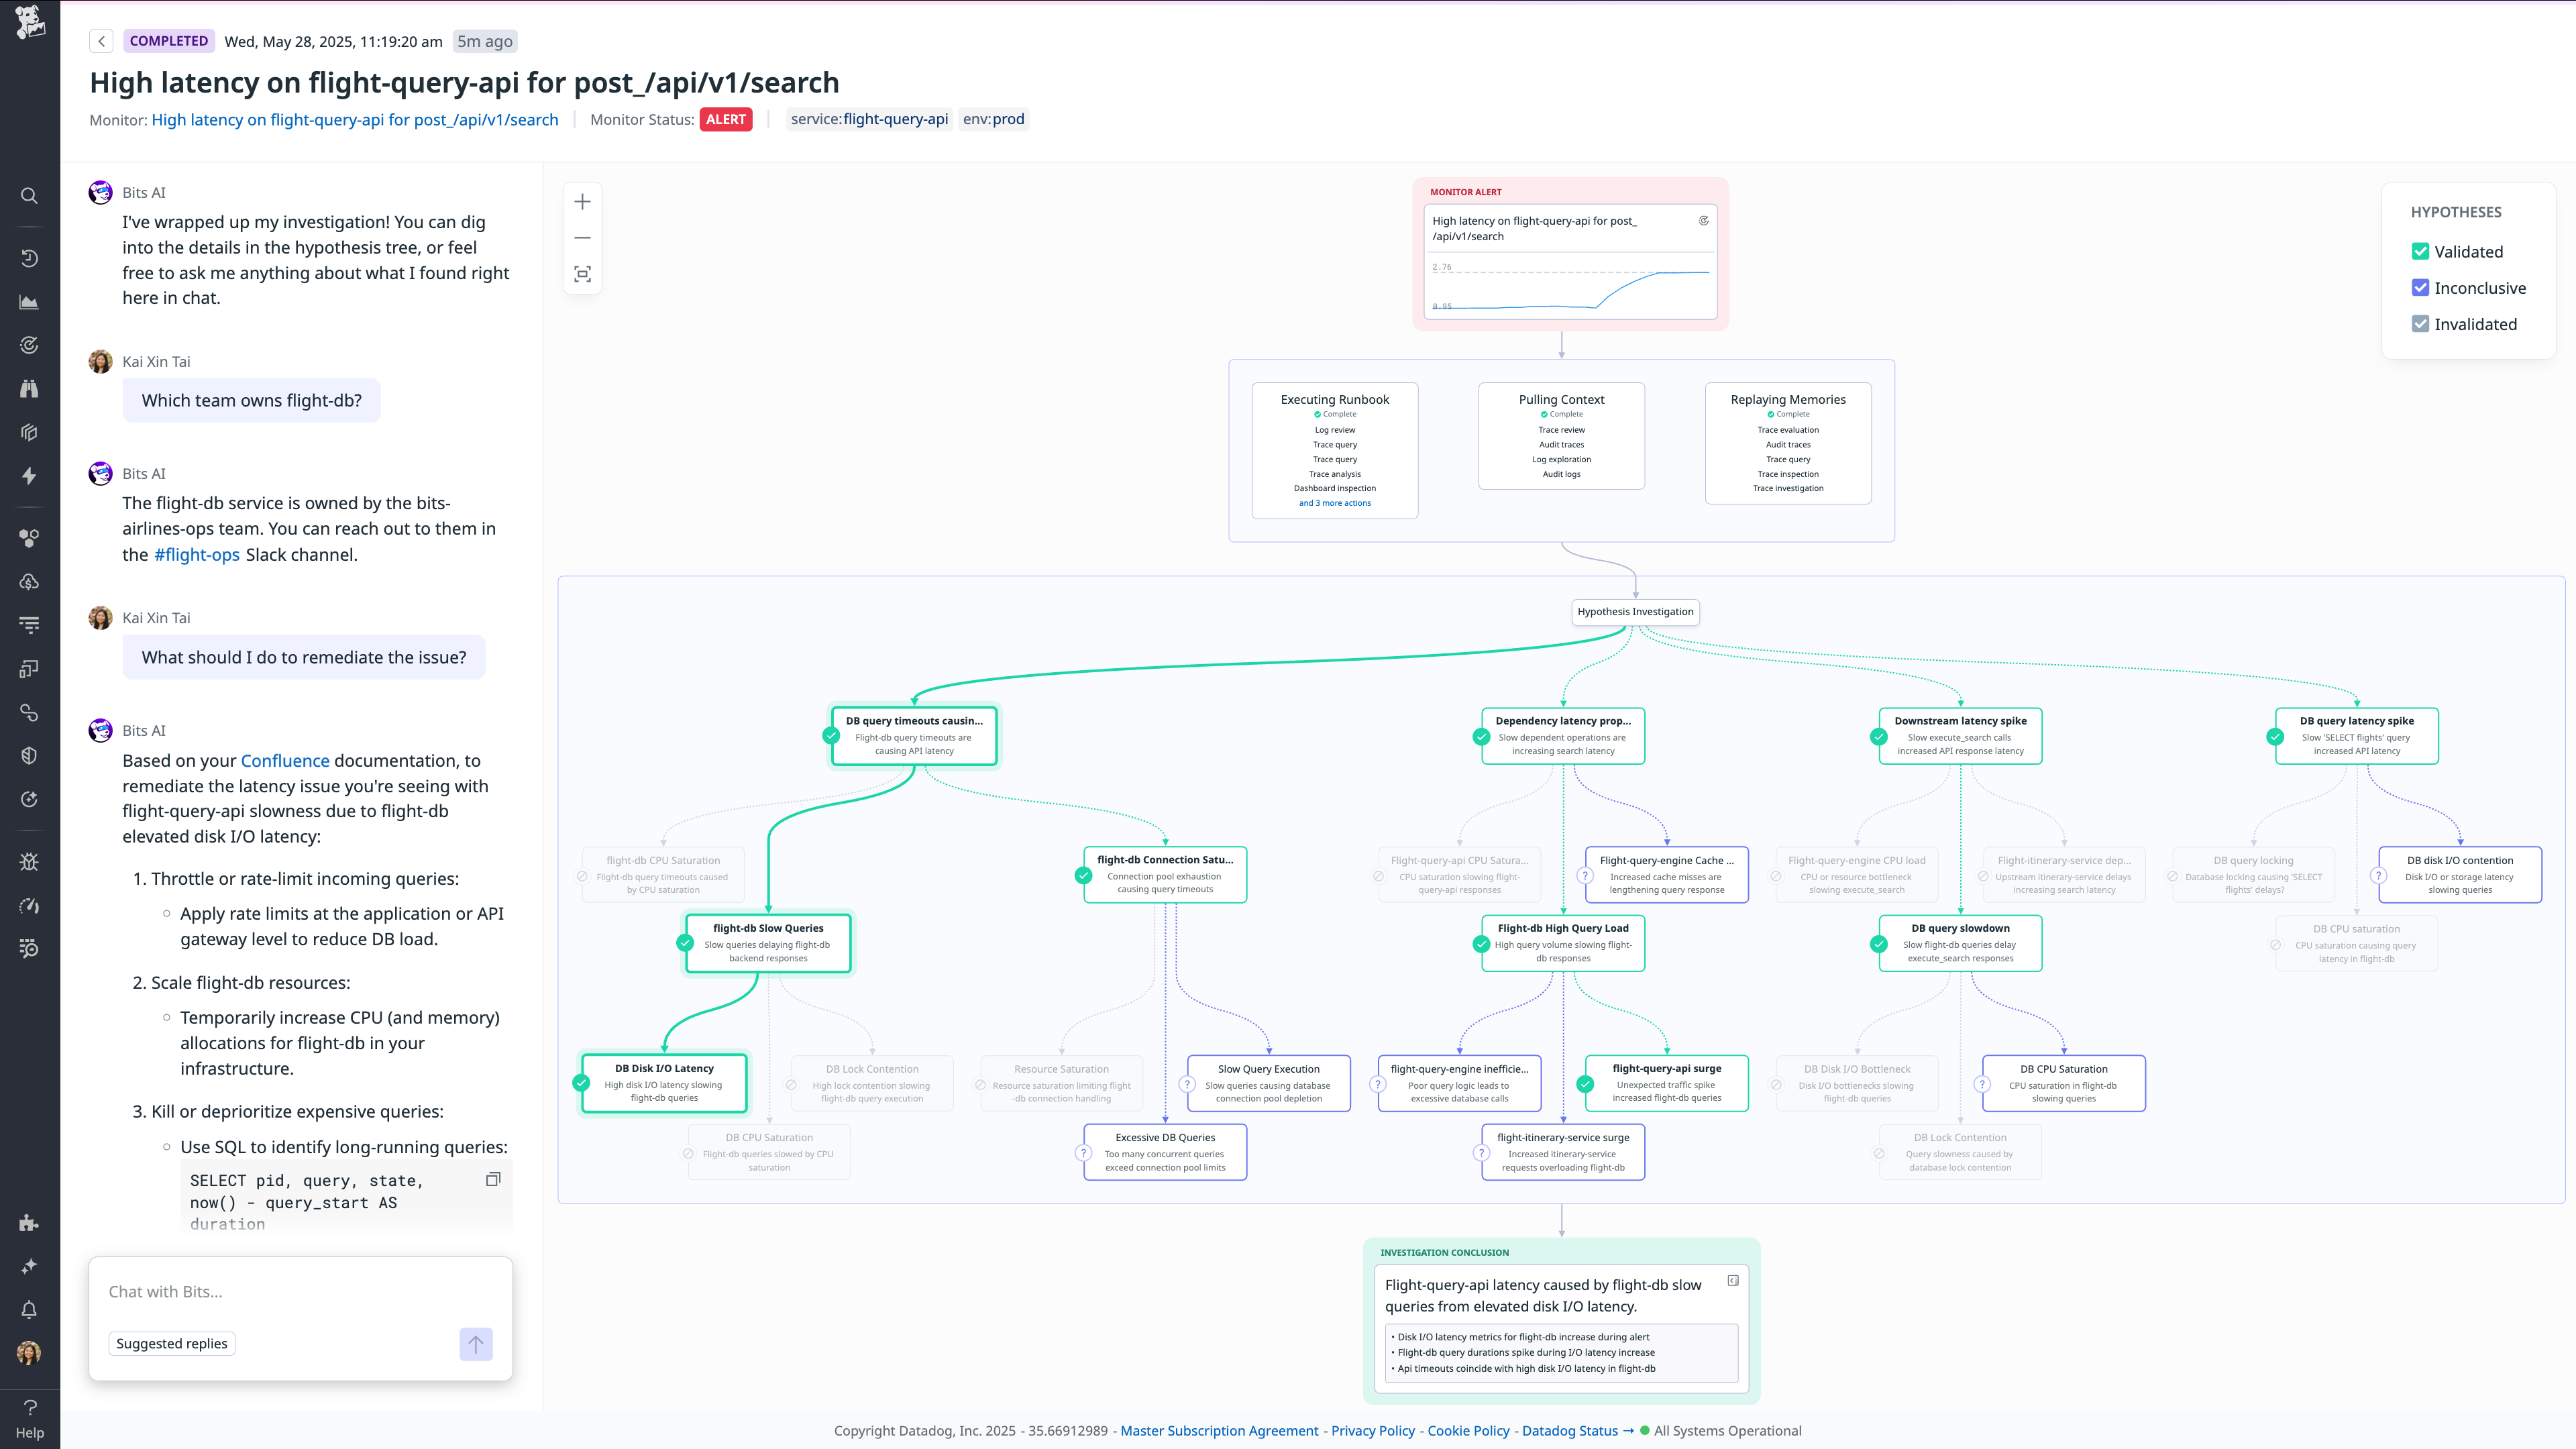Click the search magnifier in left sidebar
The height and width of the screenshot is (1449, 2576).
coord(29,196)
